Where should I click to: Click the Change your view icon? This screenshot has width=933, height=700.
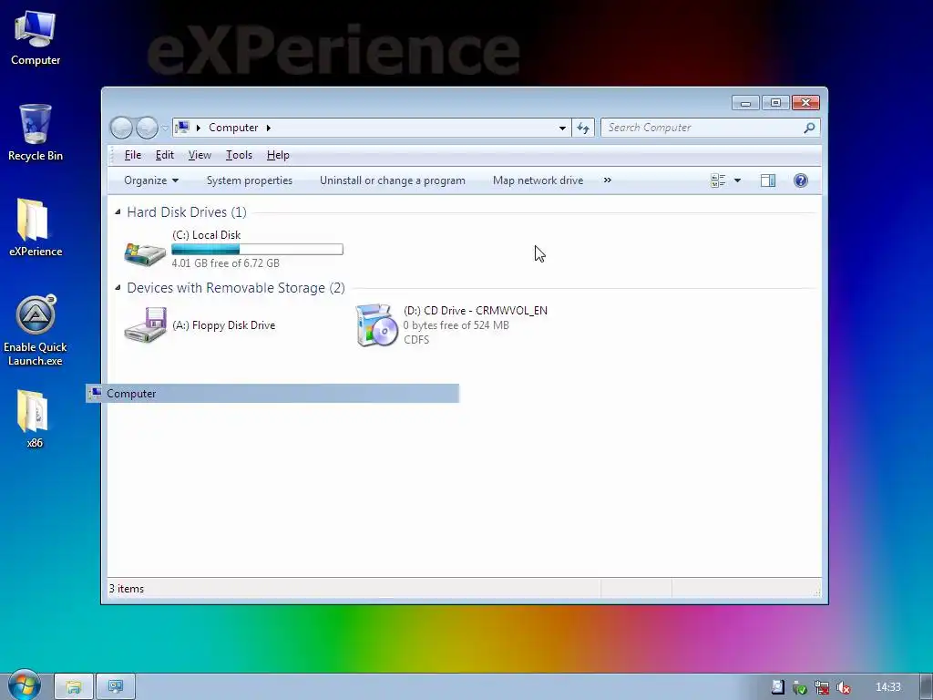[718, 180]
